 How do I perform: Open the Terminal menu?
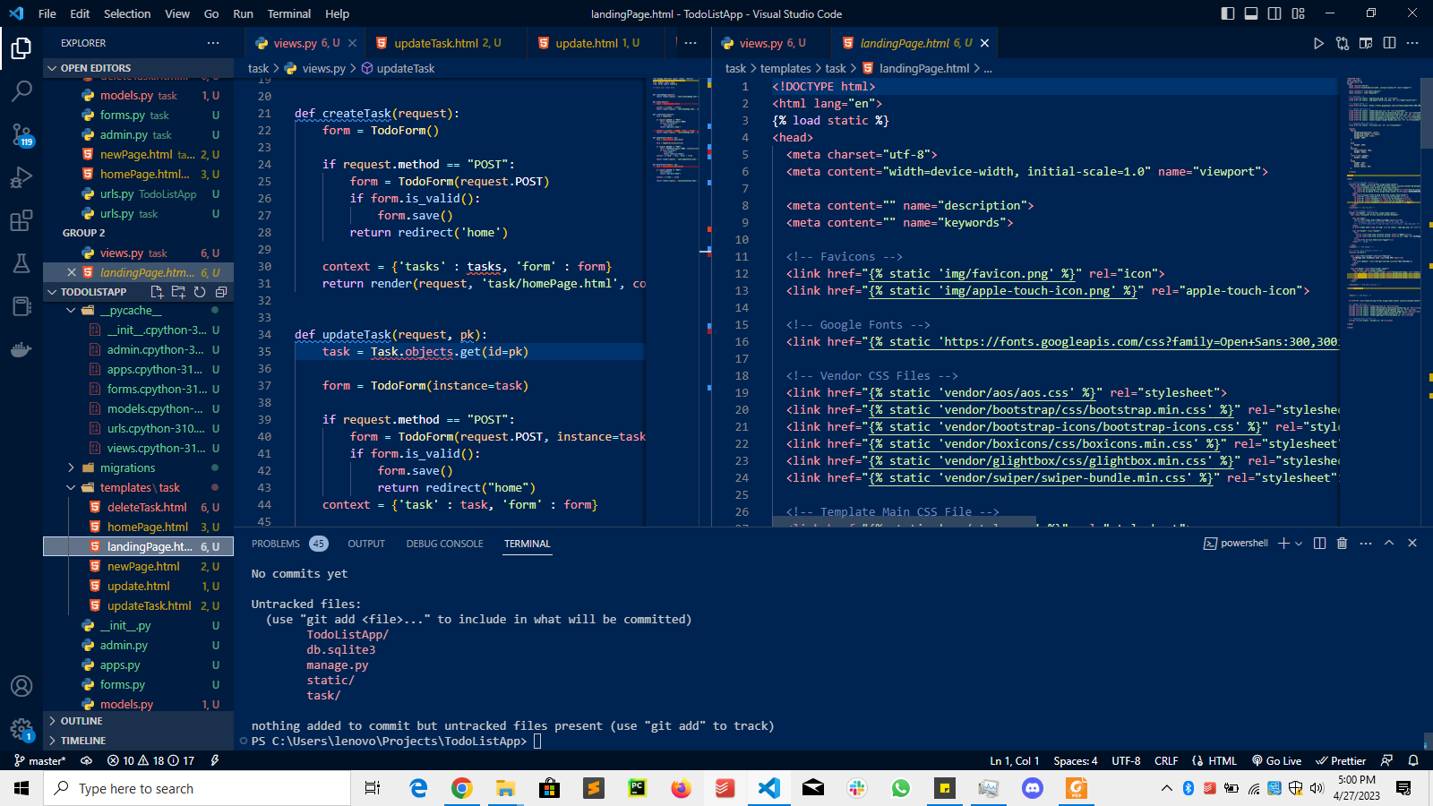(x=288, y=13)
